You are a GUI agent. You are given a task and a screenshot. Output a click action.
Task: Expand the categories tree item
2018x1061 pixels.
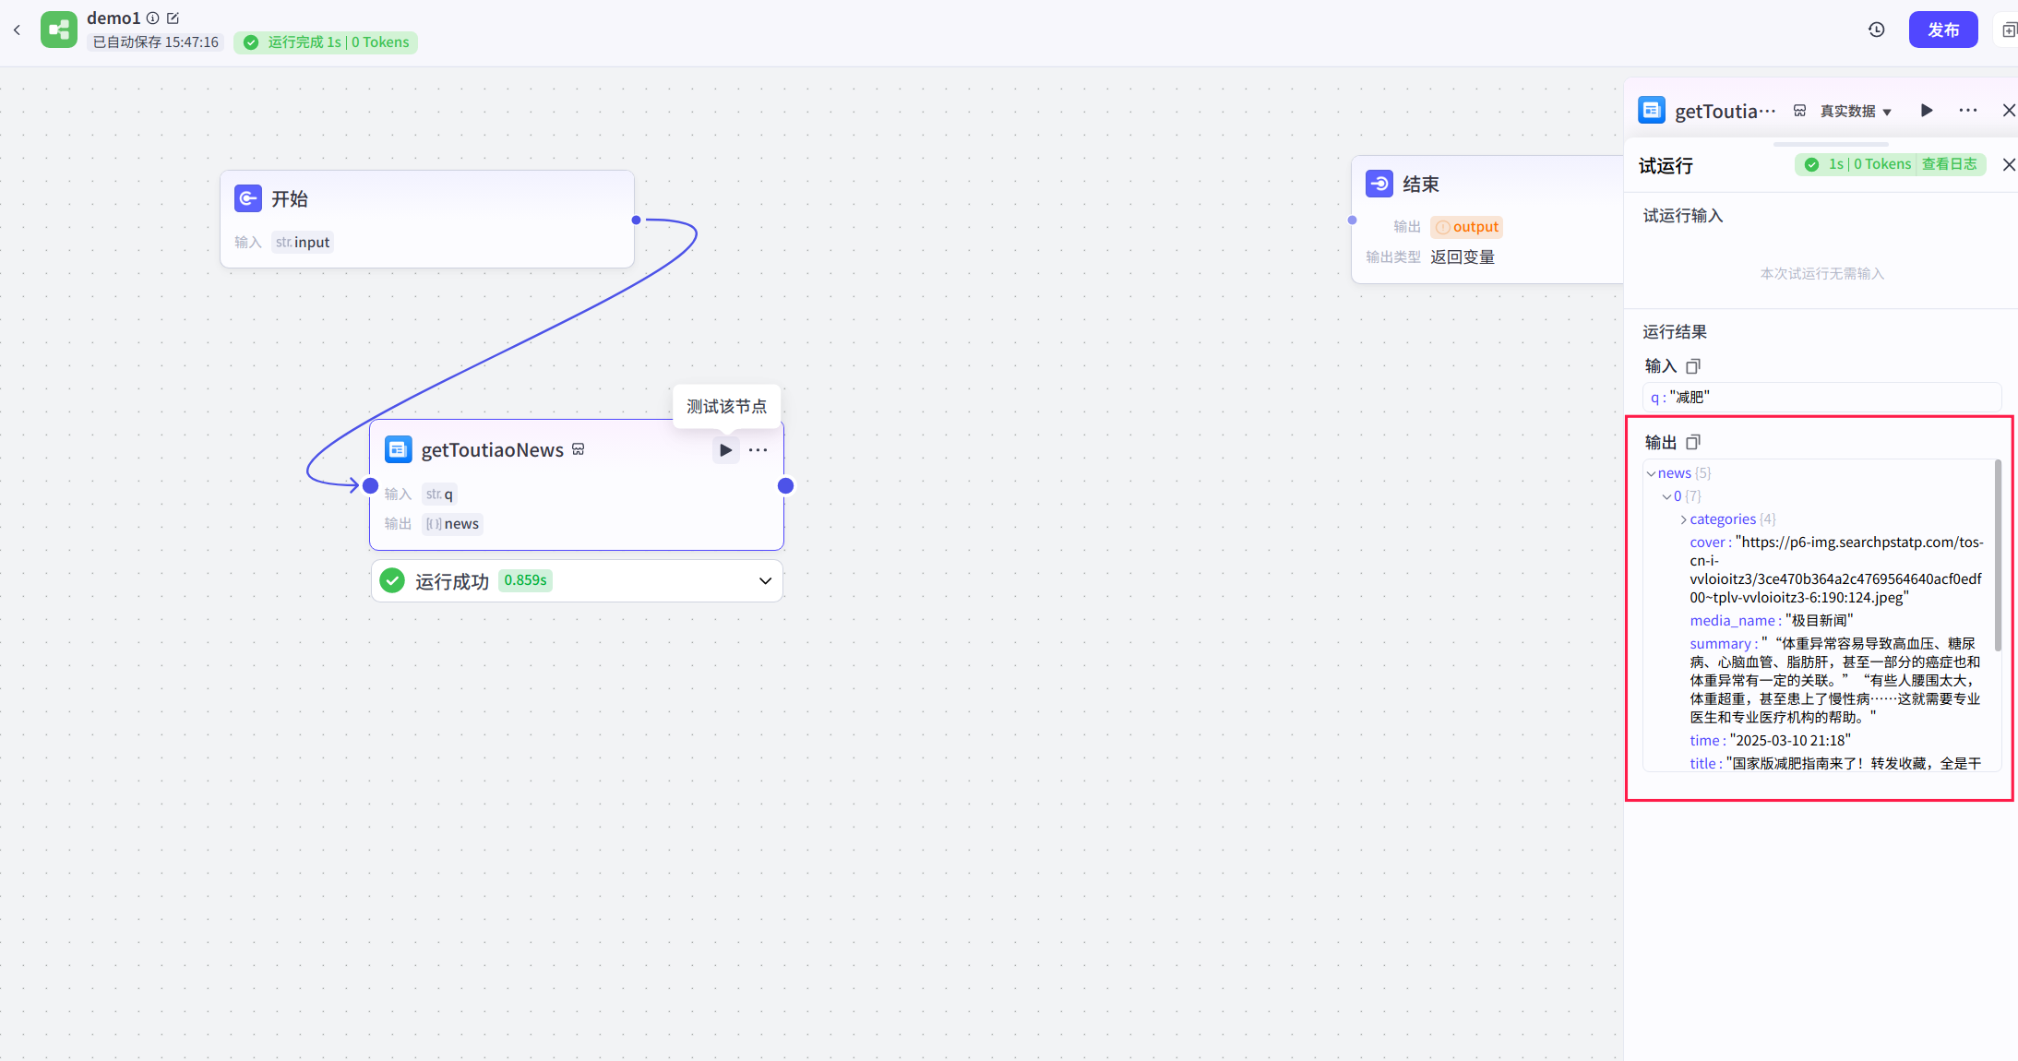(x=1683, y=519)
